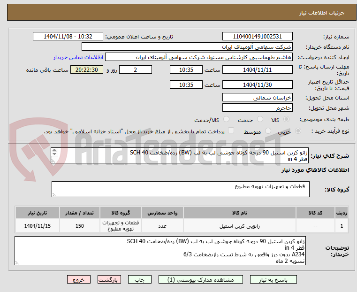Click the response deadline date 1404/11/11
The height and width of the screenshot is (292, 357).
point(257,69)
